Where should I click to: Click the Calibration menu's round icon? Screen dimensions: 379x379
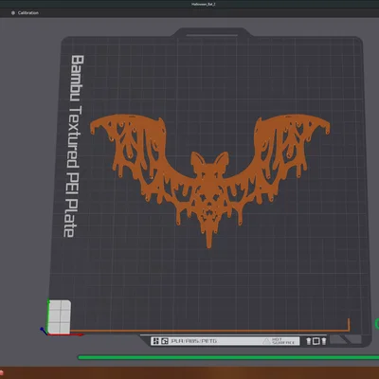tap(13, 13)
